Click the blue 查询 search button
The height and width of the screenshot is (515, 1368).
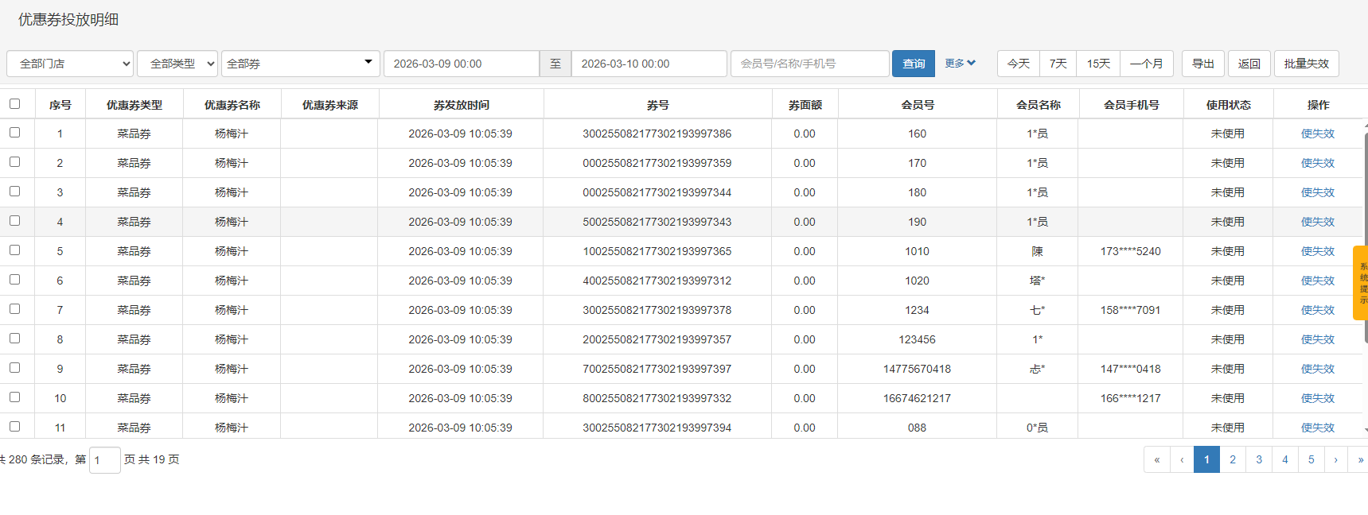tap(914, 64)
